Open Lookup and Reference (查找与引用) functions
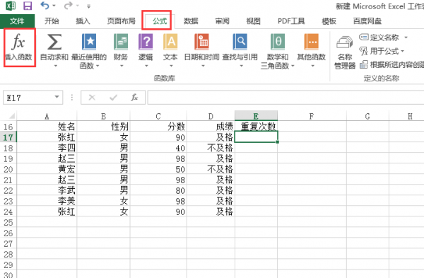This screenshot has width=424, height=278. click(x=240, y=50)
